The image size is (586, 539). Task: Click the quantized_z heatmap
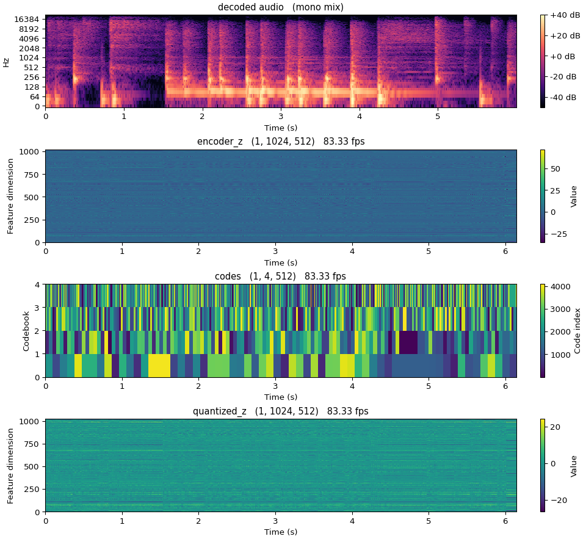click(281, 465)
